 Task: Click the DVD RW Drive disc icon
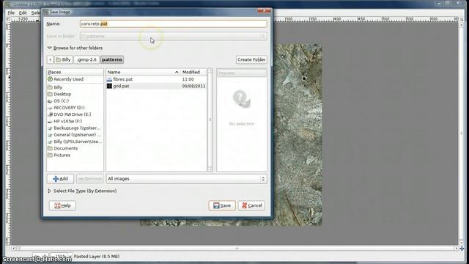pos(50,114)
